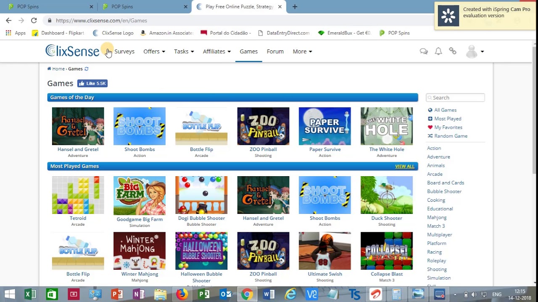538x302 pixels.
Task: Select the Games nav item
Action: [x=248, y=51]
